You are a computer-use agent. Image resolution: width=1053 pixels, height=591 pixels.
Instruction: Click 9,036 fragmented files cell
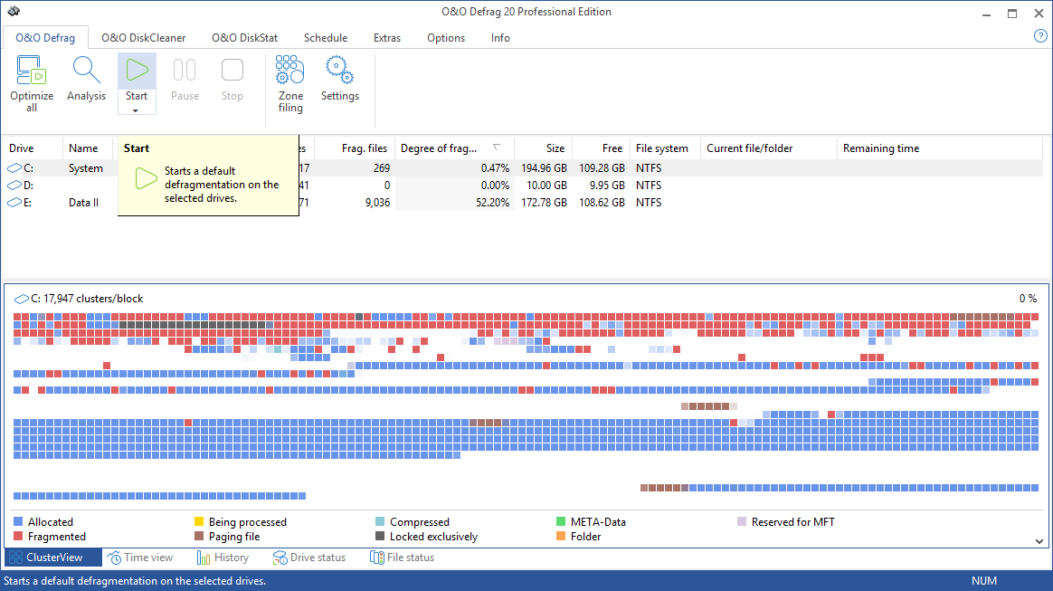pyautogui.click(x=377, y=202)
